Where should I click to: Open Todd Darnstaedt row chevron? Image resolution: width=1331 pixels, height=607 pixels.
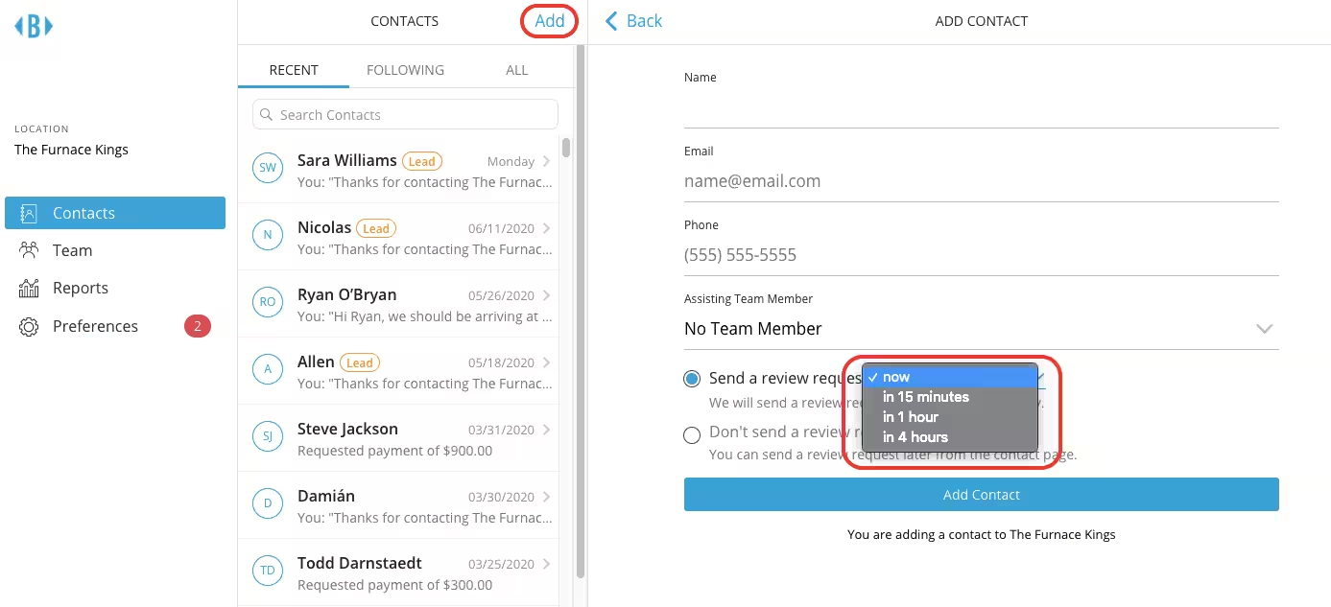tap(547, 564)
